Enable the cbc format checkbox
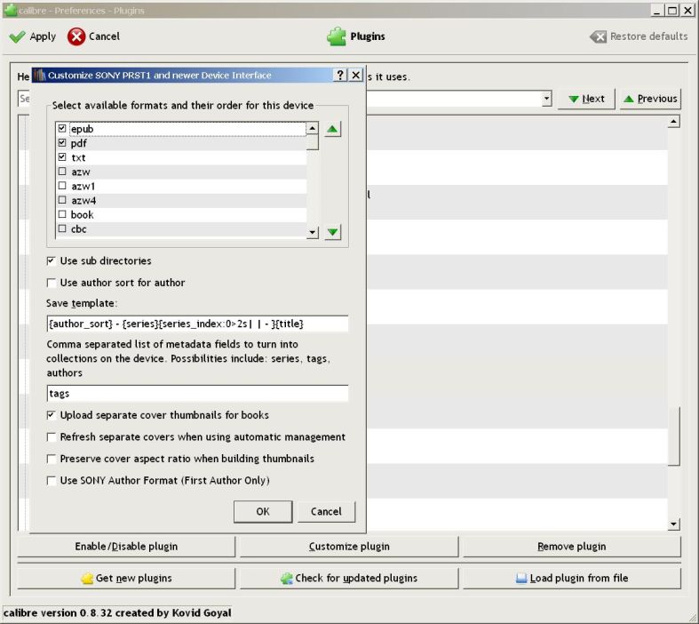 point(62,228)
